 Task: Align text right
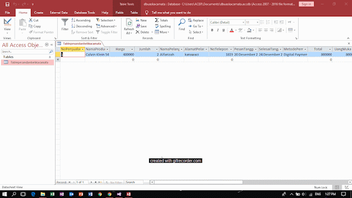[272, 30]
